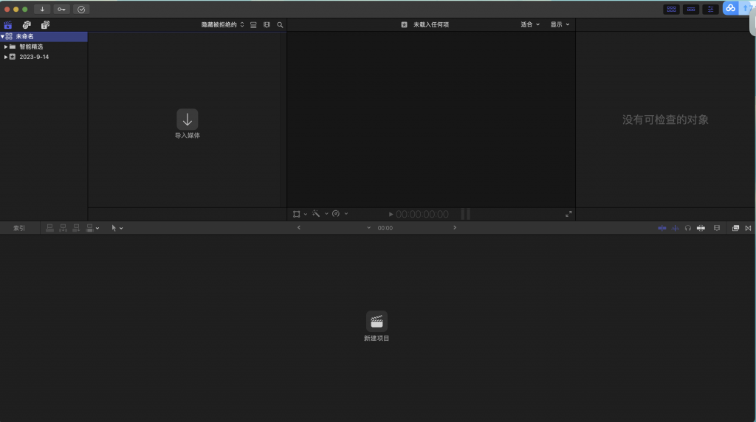Select the 未命名 library row
Viewport: 756px width, 422px height.
tap(44, 37)
